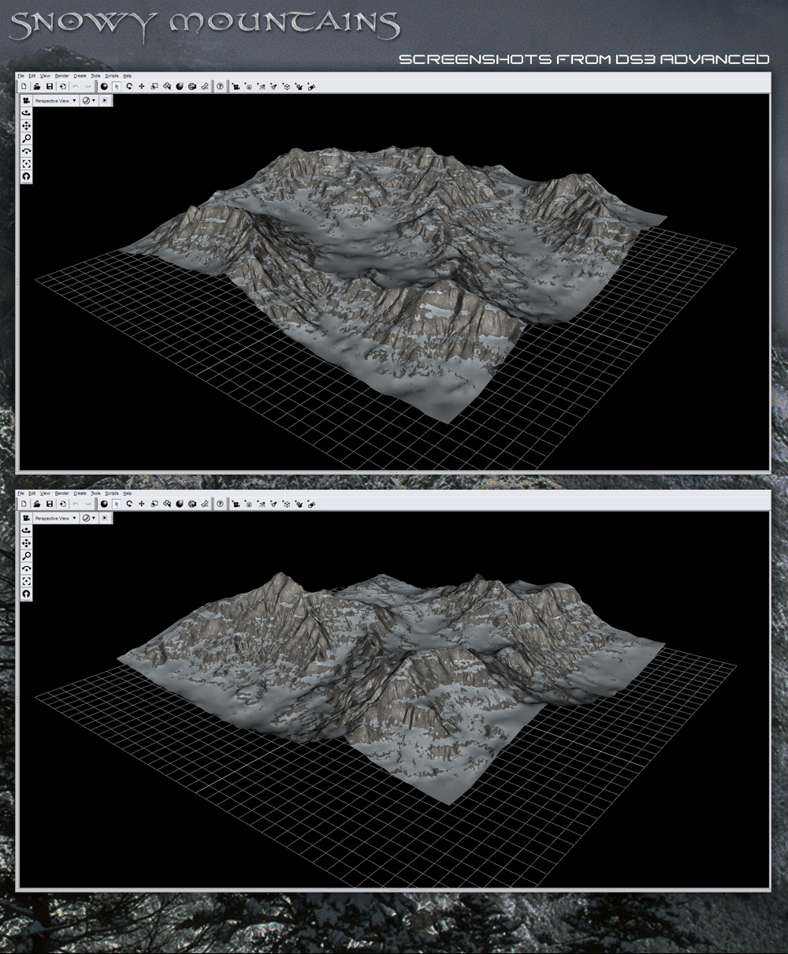Open shading sphere dropdown in upper window
This screenshot has width=788, height=954.
click(x=89, y=101)
